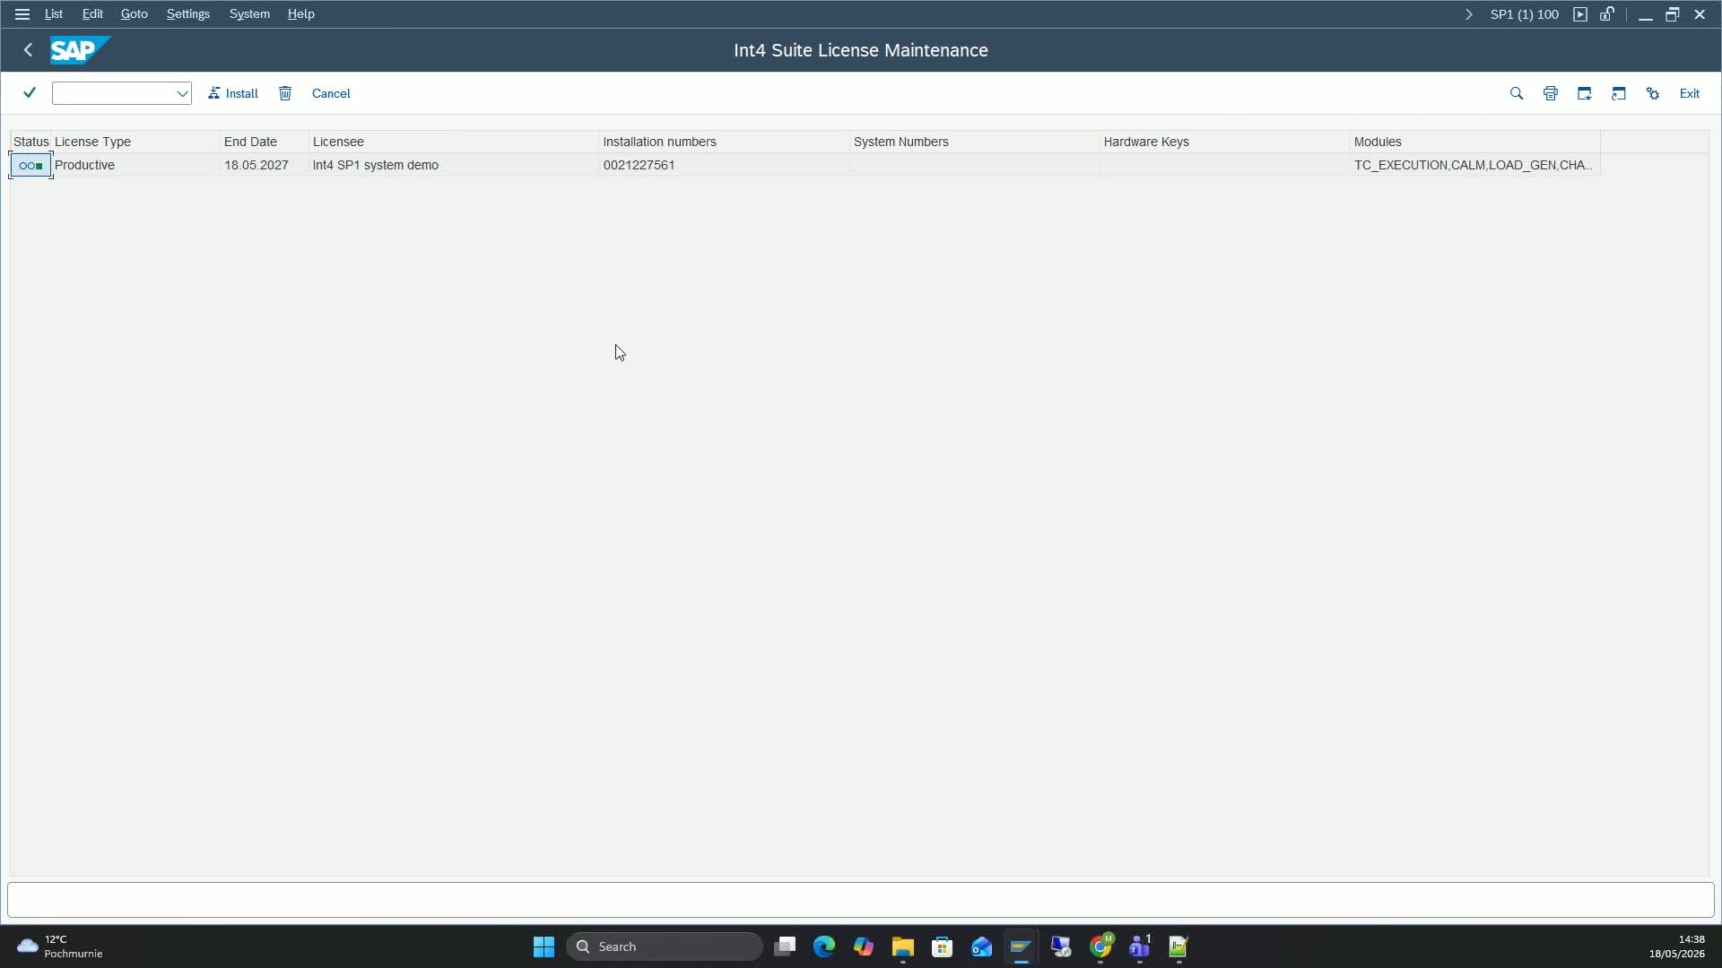The height and width of the screenshot is (968, 1722).
Task: Open the SAP hamburger menu icon
Action: 22,14
